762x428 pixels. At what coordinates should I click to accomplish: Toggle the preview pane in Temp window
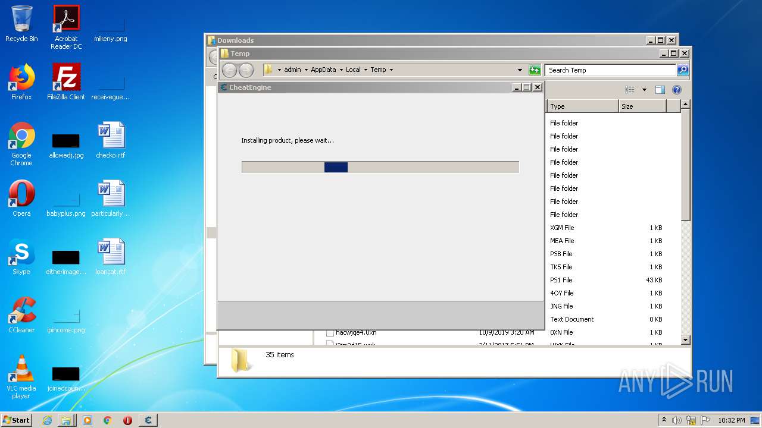click(x=660, y=90)
